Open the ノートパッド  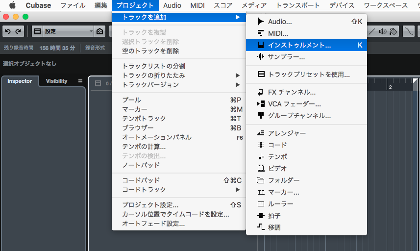(x=179, y=165)
